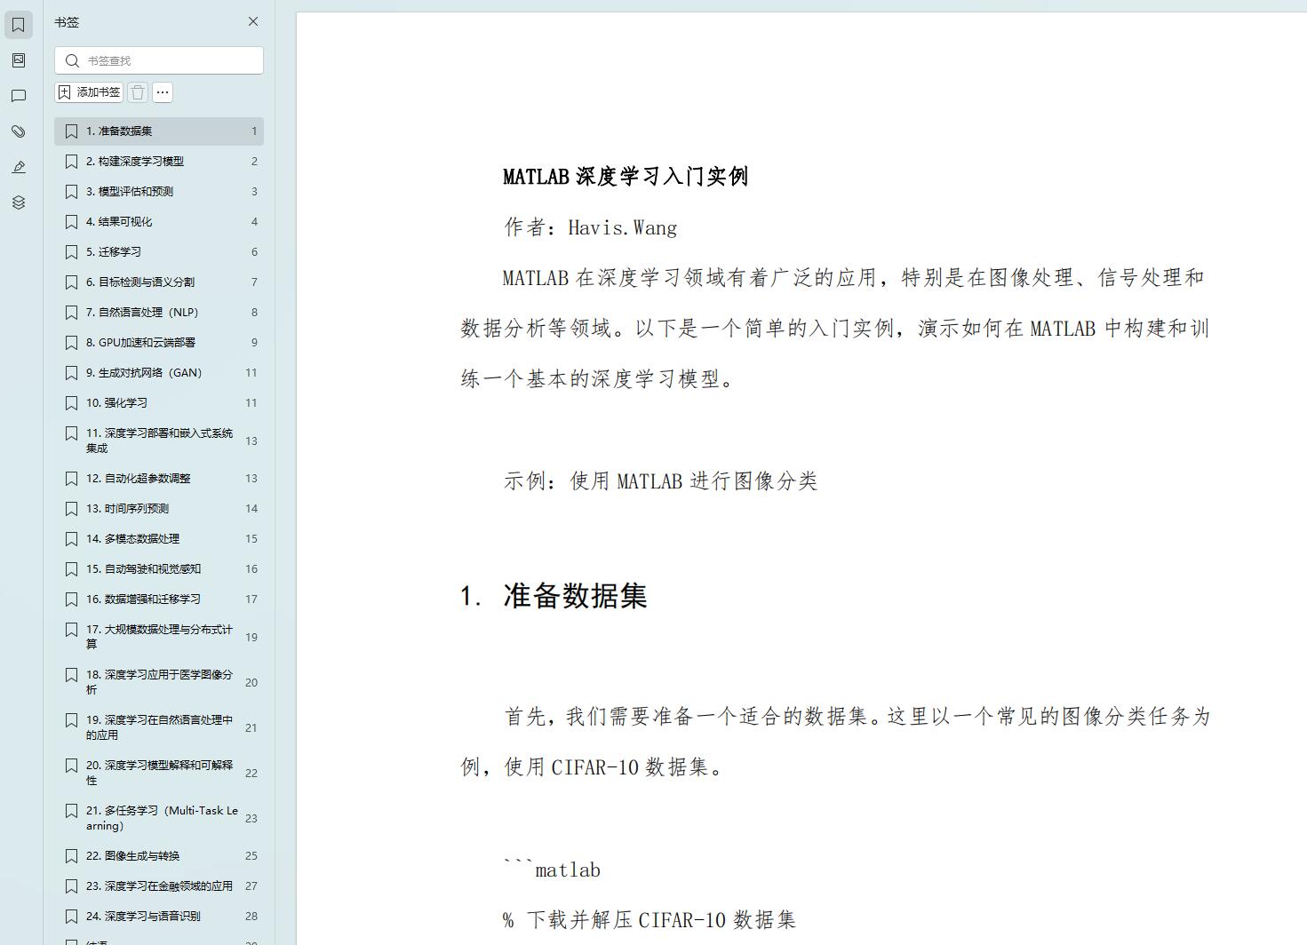Screen dimensions: 1307x945
Task: Open the page thumbnails panel
Action: pos(18,60)
